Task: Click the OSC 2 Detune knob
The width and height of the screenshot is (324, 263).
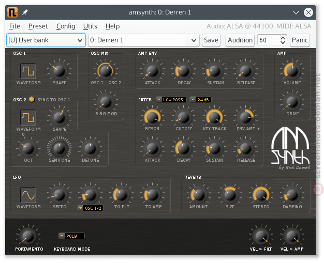Action: (x=90, y=148)
